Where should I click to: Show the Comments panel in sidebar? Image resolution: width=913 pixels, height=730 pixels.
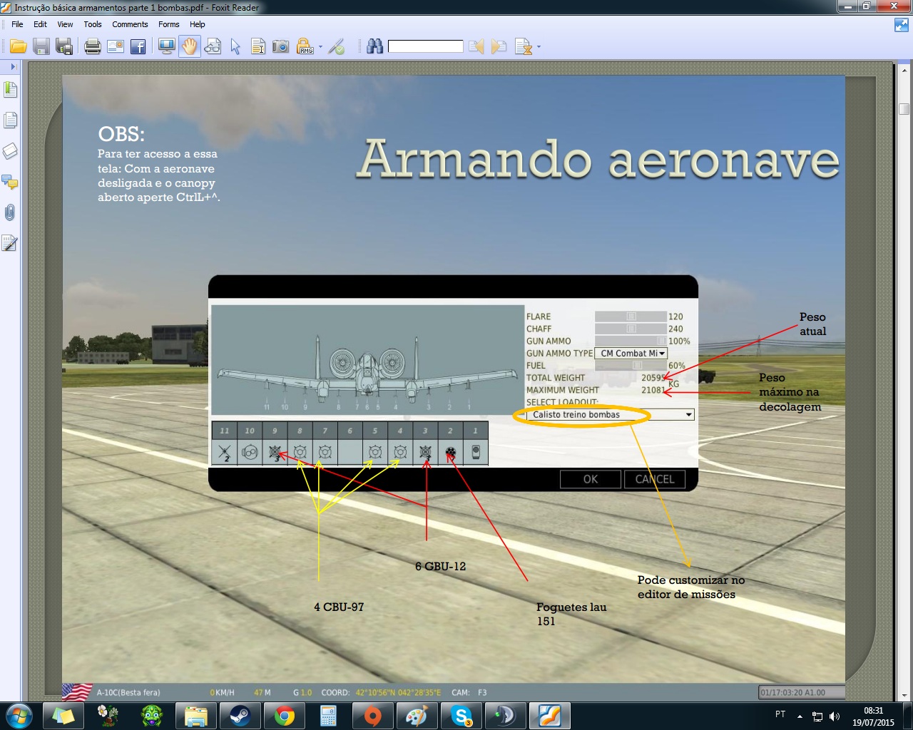click(10, 182)
